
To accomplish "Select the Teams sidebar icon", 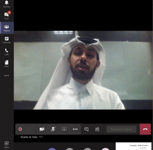I will (6, 28).
